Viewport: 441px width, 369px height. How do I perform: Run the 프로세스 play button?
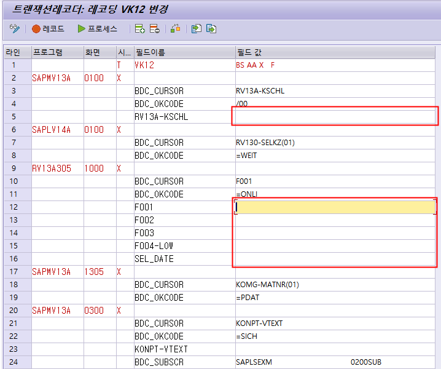[97, 29]
